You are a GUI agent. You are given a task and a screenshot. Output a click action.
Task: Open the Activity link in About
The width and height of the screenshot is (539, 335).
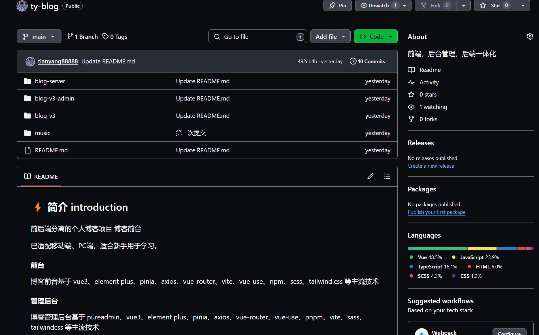click(423, 82)
